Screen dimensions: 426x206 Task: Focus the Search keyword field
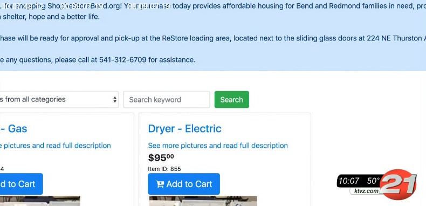pos(167,99)
